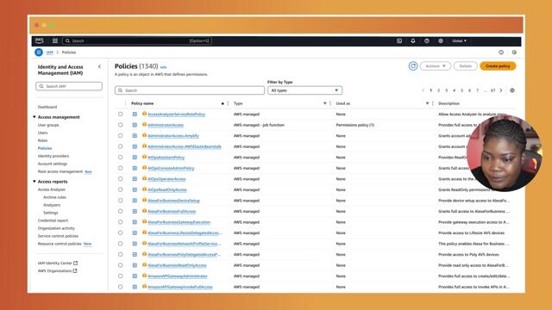Select radio for AccessAnalyzerServiceRolePolicy
The width and height of the screenshot is (552, 310).
(x=121, y=114)
